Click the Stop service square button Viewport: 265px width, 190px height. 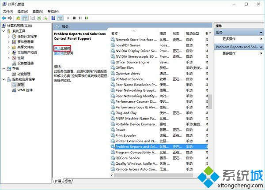(x=74, y=18)
